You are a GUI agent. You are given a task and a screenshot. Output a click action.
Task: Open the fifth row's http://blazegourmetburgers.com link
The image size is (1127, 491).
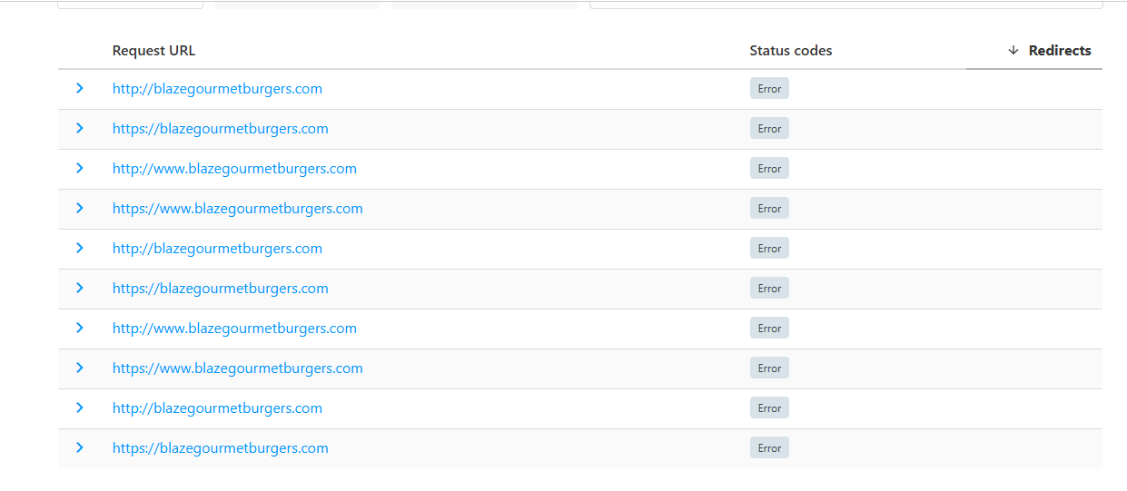pyautogui.click(x=217, y=249)
